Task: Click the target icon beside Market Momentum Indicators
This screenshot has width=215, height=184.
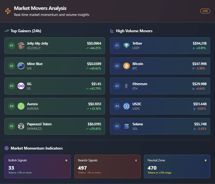Action: click(x=7, y=148)
